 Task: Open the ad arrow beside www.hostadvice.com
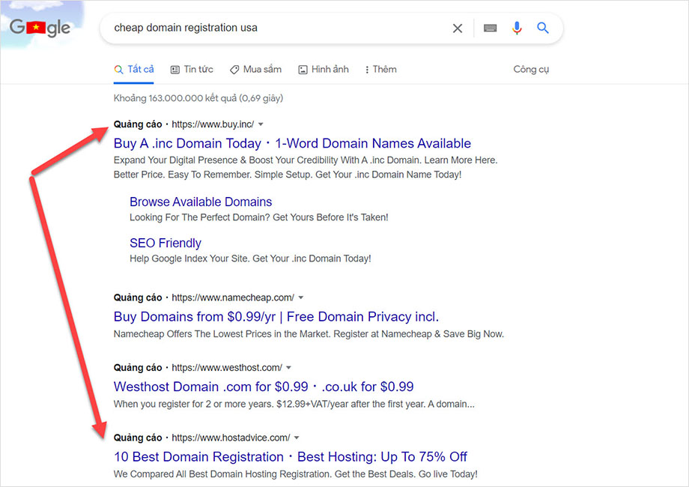tap(297, 437)
